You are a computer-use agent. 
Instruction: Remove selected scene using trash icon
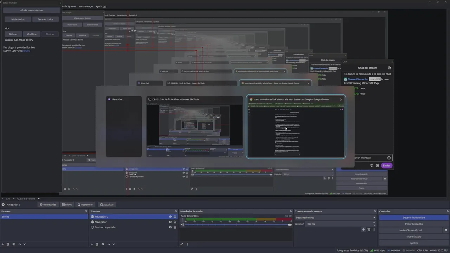pyautogui.click(x=8, y=244)
